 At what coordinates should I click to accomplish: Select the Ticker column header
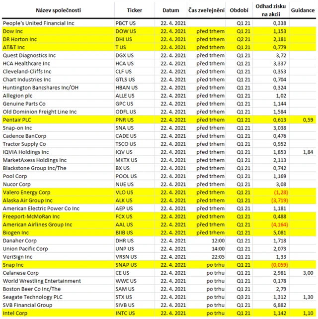(x=135, y=10)
